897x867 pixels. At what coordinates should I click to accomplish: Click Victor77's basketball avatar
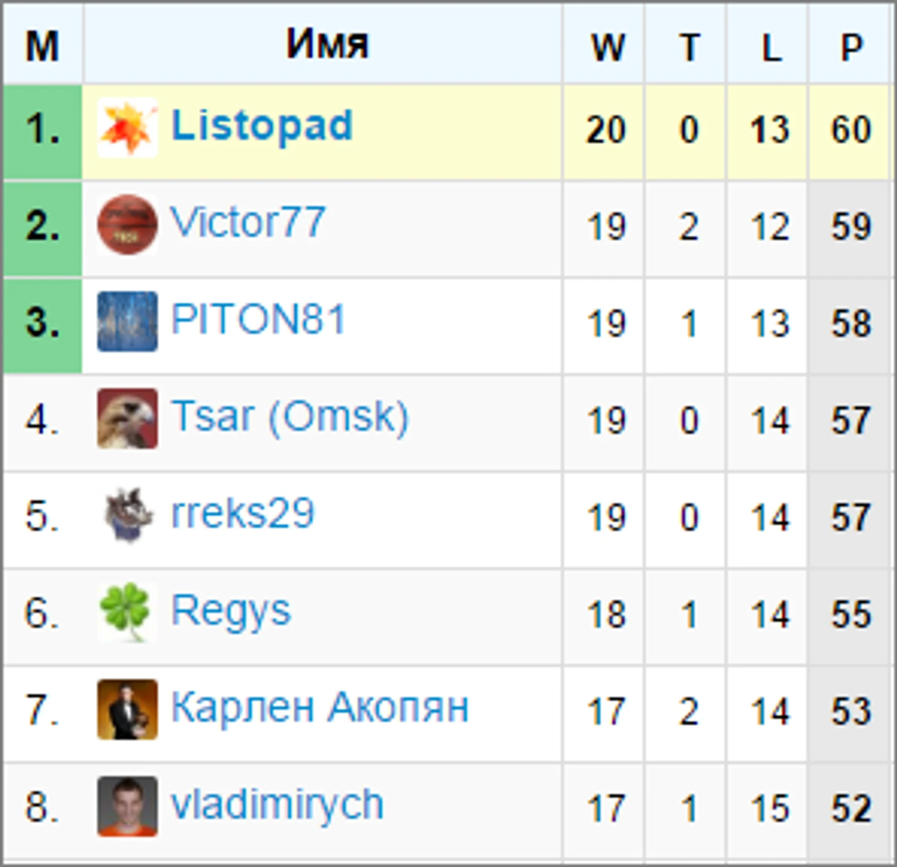[x=127, y=224]
